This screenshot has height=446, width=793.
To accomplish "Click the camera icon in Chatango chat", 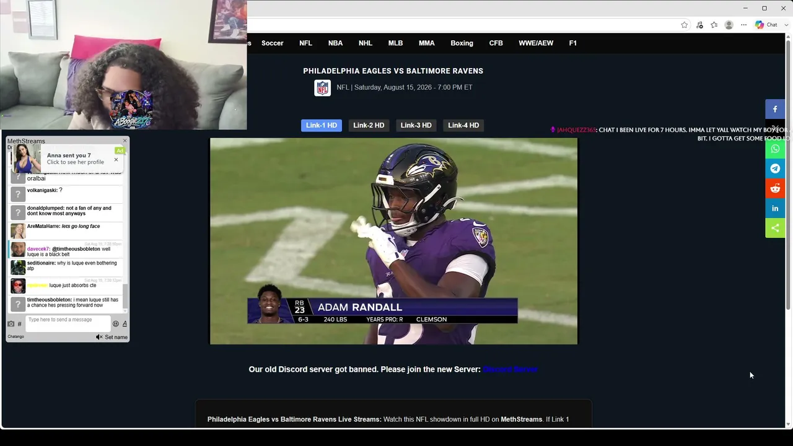I will pyautogui.click(x=11, y=324).
